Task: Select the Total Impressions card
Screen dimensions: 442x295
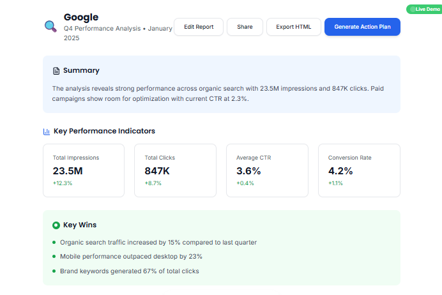Action: tap(84, 170)
